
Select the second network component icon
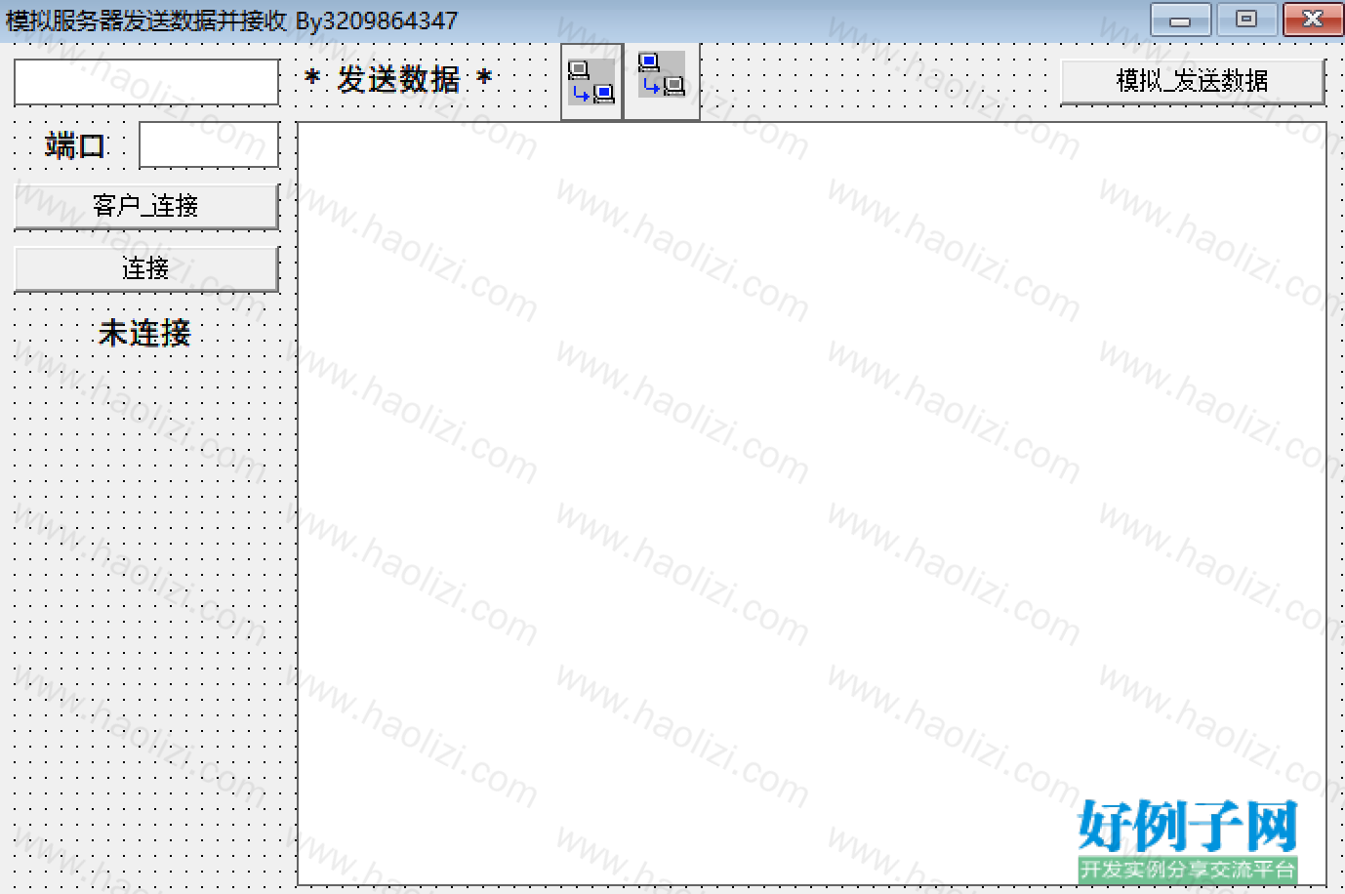(x=662, y=81)
